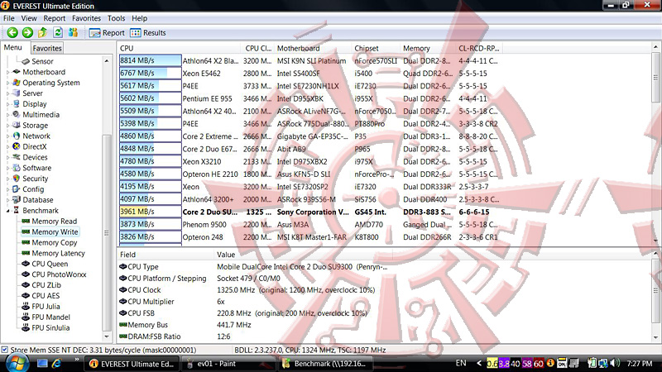Select the Memory Latency benchmark
The width and height of the screenshot is (662, 372).
[x=58, y=253]
